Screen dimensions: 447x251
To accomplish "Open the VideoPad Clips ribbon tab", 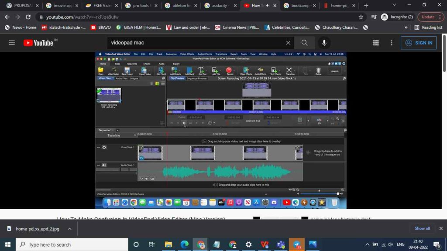I will [x=117, y=64].
